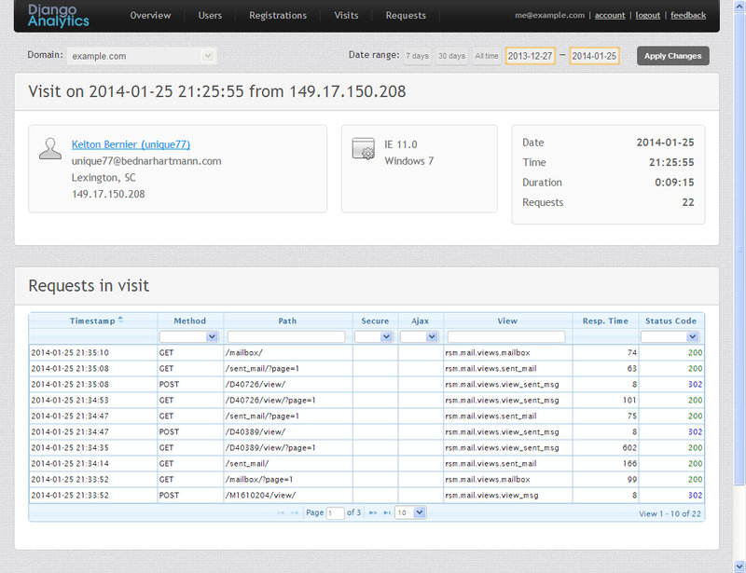The height and width of the screenshot is (573, 746).
Task: Click the Path filter input
Action: point(286,336)
